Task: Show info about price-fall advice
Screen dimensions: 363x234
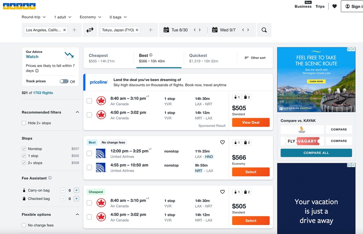Action: [37, 71]
